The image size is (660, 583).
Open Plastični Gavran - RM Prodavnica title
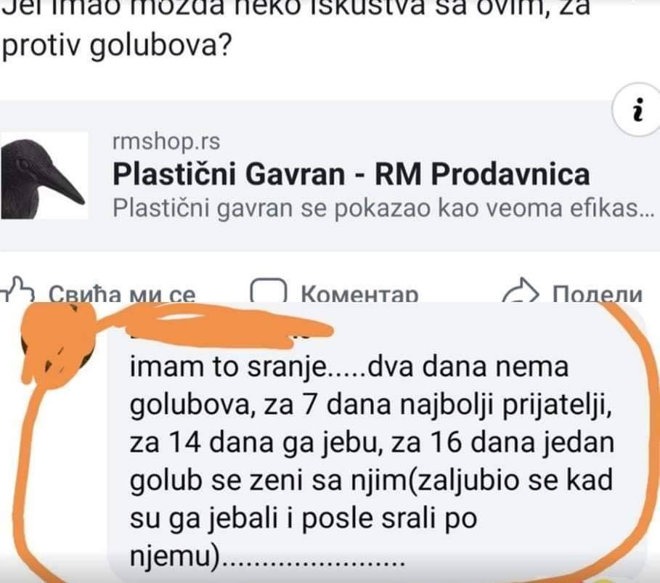351,174
